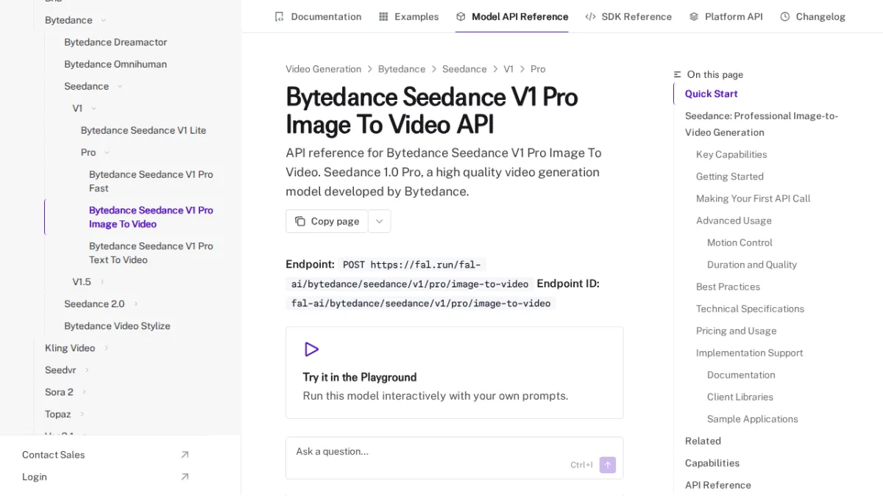Open the SDK Reference tab
Screen dimensions: 883x496
point(628,16)
